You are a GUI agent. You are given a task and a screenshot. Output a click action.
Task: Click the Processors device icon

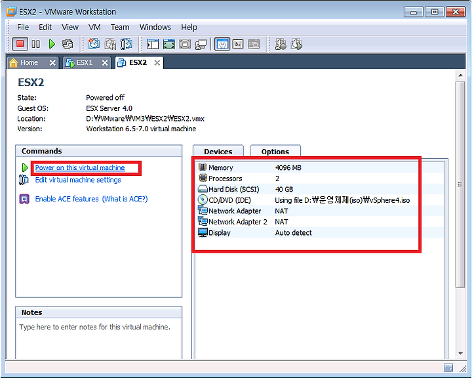[203, 178]
